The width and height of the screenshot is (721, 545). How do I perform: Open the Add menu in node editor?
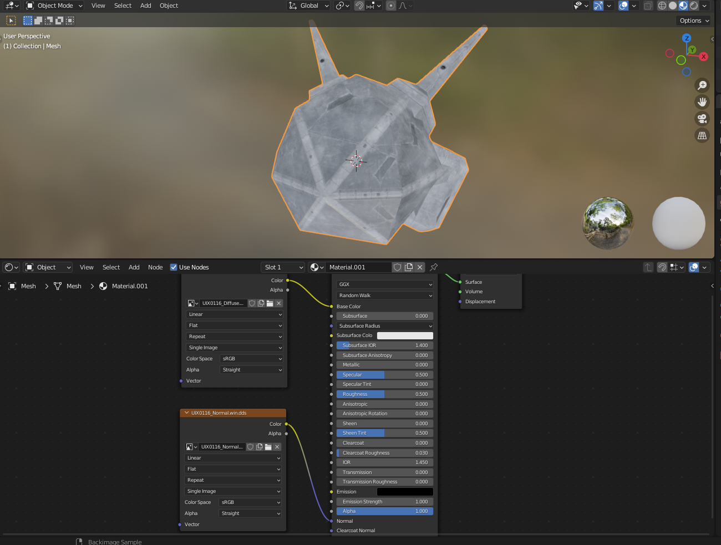coord(134,267)
